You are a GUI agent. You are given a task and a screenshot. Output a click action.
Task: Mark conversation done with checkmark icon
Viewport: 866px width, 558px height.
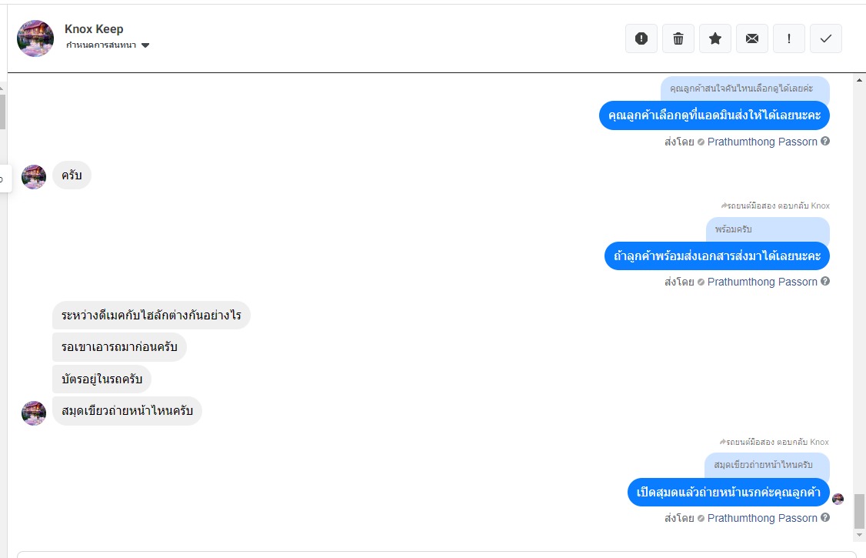(826, 38)
